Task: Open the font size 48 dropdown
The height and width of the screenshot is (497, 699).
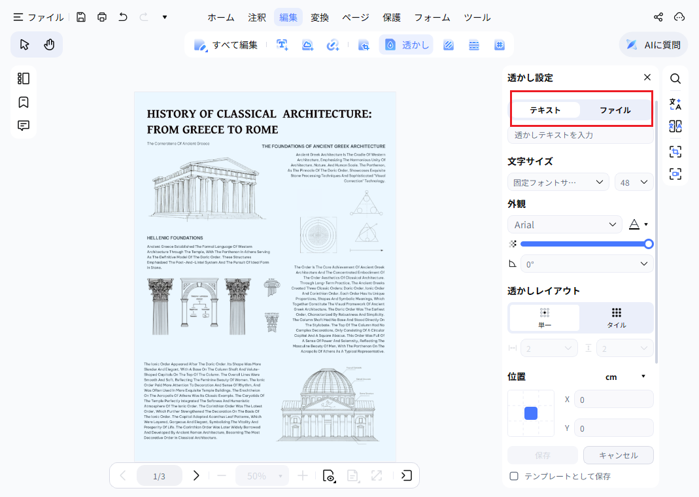Action: 634,182
